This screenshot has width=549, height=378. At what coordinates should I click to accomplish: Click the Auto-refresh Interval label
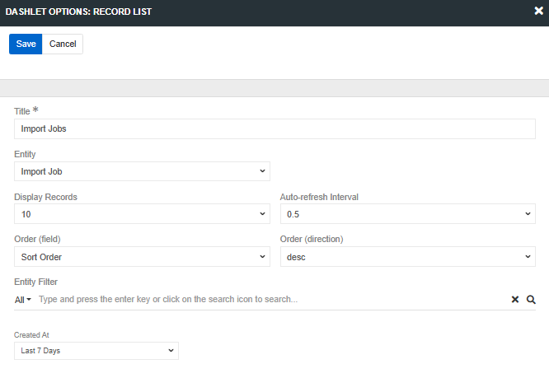pos(319,197)
